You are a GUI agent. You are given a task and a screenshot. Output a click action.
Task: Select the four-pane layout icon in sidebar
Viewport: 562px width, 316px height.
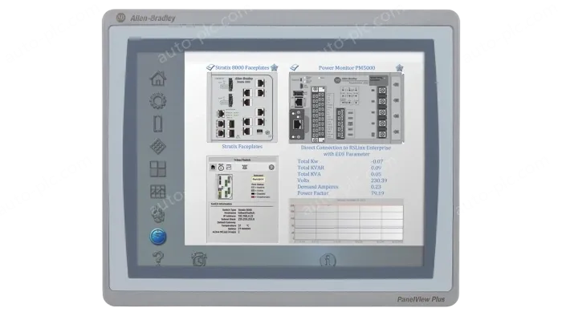click(157, 169)
